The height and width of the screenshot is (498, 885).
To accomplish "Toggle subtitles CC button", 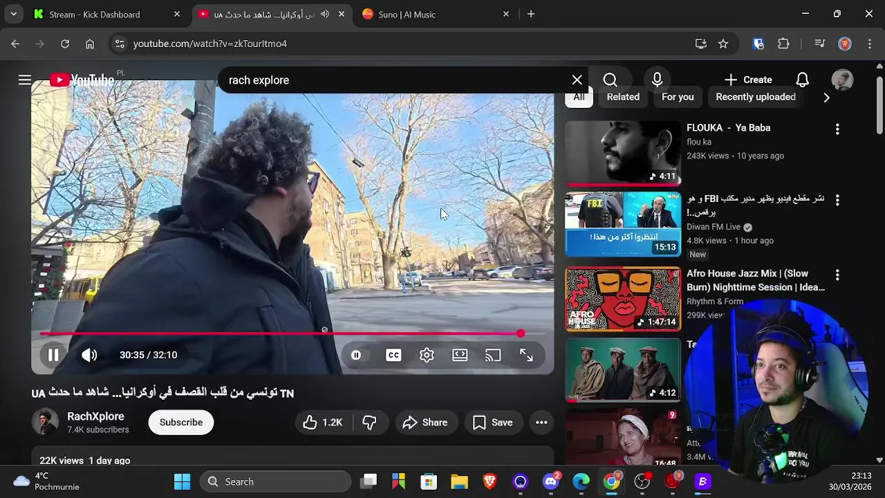I will (x=393, y=355).
